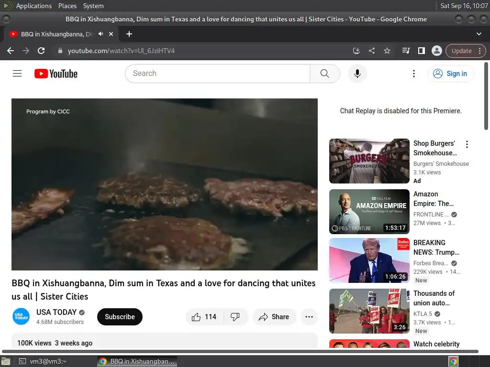The width and height of the screenshot is (490, 367).
Task: Subscribe to USA TODAY
Action: click(120, 317)
